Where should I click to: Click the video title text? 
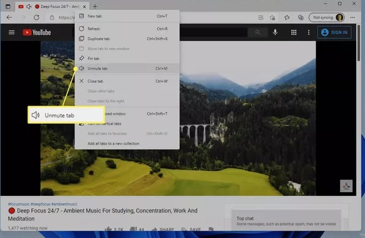(x=103, y=215)
